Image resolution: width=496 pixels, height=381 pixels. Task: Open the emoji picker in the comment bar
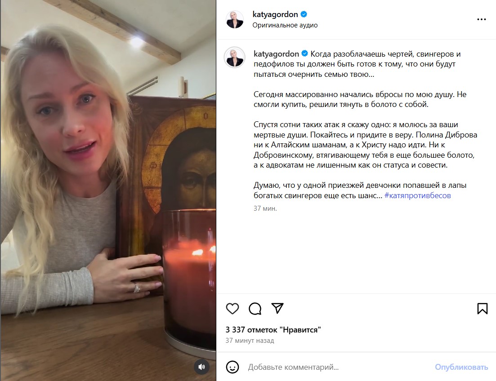click(232, 367)
